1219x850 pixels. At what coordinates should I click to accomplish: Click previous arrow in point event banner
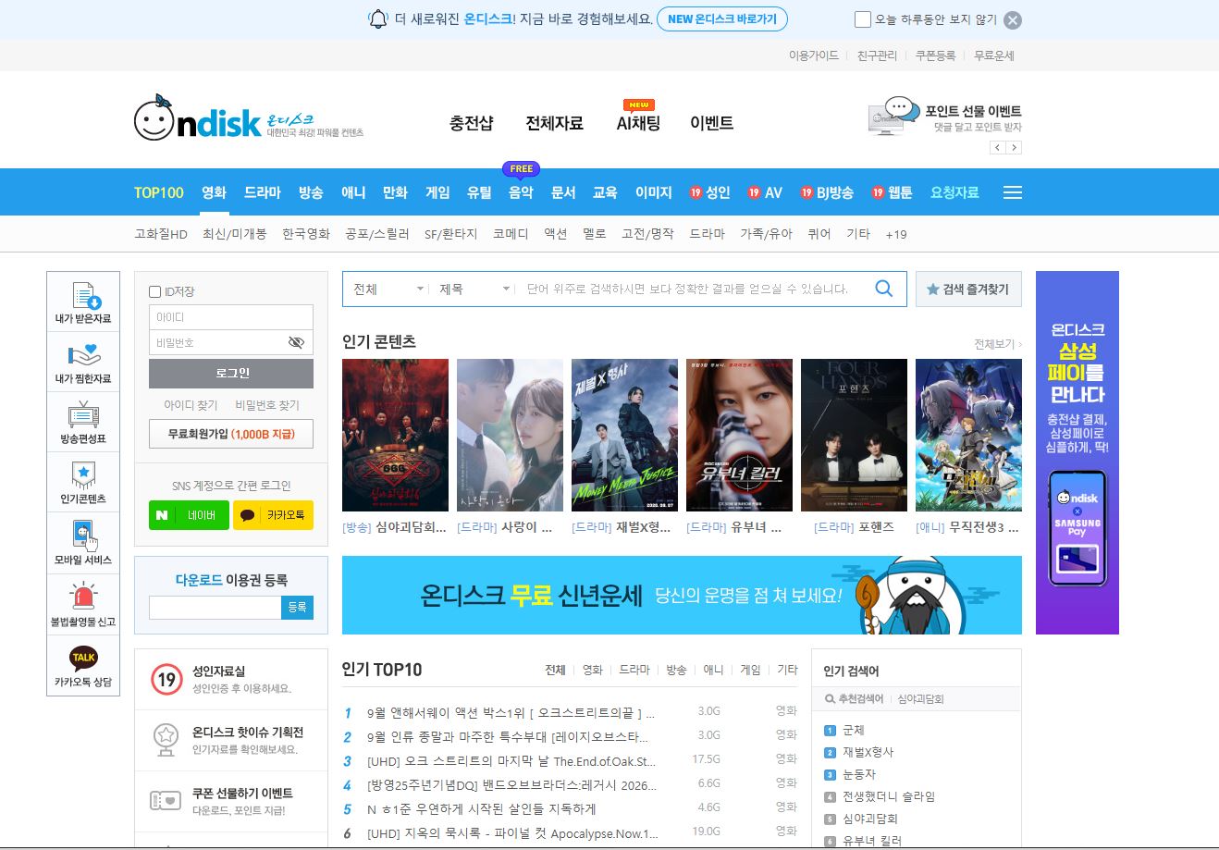point(997,148)
